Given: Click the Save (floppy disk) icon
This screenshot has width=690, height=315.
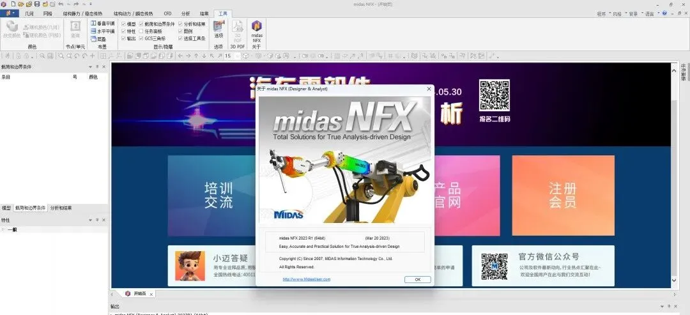Looking at the screenshot, I should point(37,4).
